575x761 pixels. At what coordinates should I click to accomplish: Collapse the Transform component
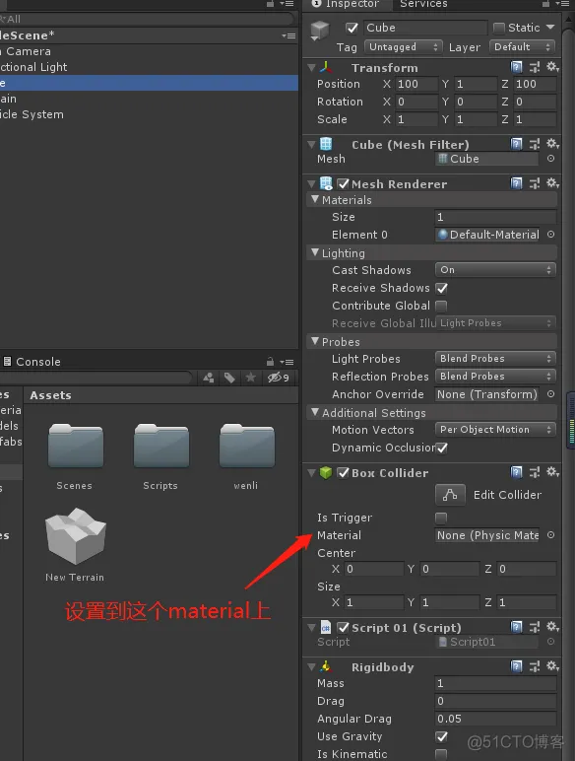312,67
